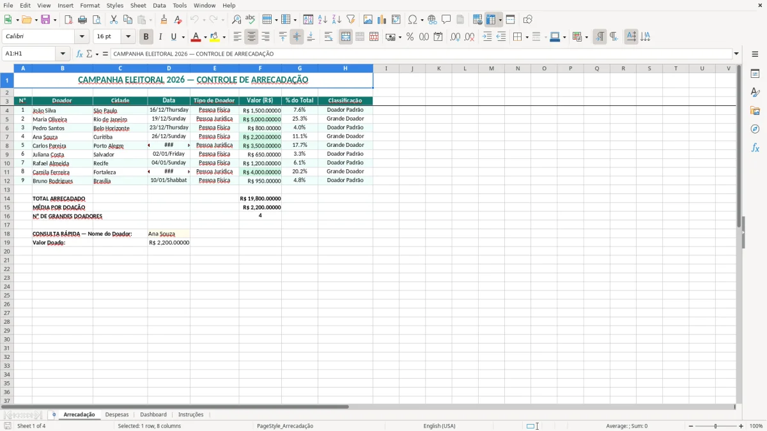Export the sheet as PDF
767x431 pixels.
click(68, 20)
